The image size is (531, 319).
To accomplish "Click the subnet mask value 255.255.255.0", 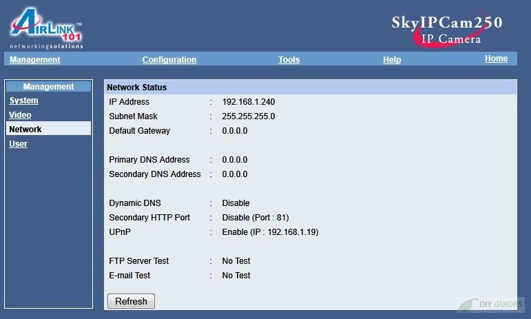I will (x=248, y=116).
